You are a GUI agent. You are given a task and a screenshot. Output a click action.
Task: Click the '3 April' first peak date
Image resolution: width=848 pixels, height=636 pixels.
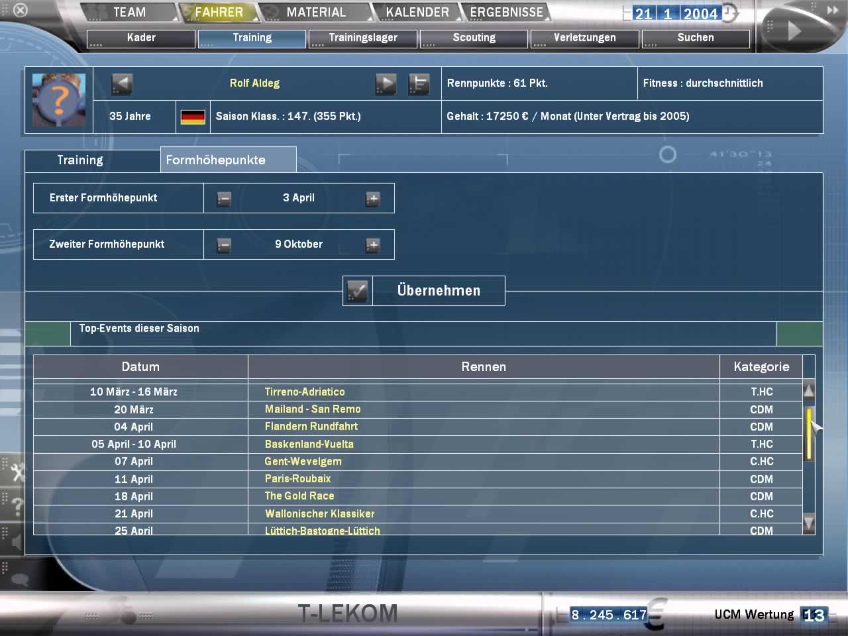click(x=299, y=198)
